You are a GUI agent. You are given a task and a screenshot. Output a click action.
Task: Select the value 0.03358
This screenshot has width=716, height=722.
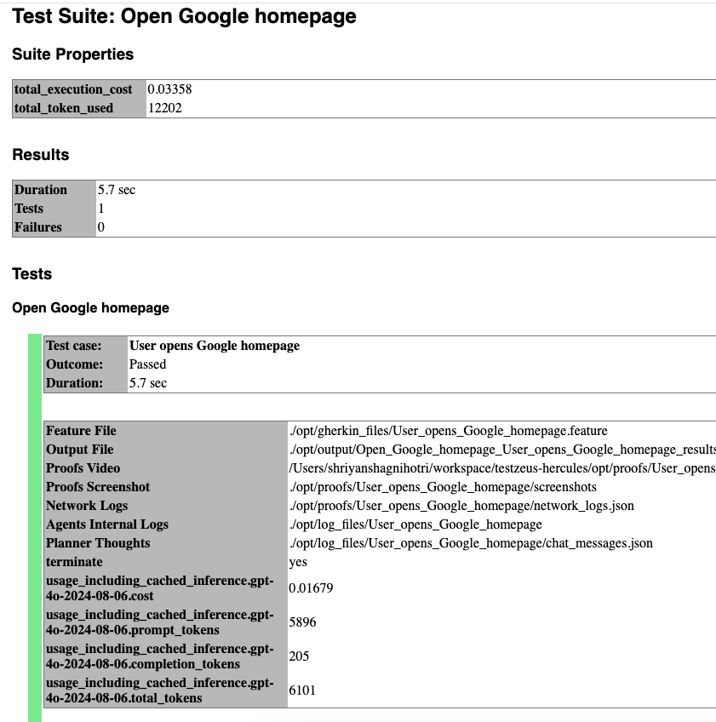pos(169,89)
